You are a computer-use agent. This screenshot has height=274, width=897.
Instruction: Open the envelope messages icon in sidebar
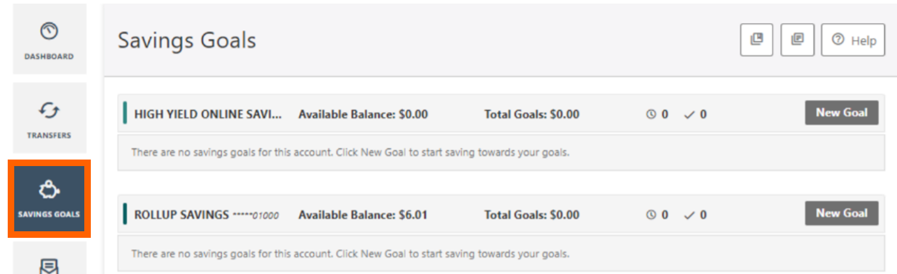49,266
